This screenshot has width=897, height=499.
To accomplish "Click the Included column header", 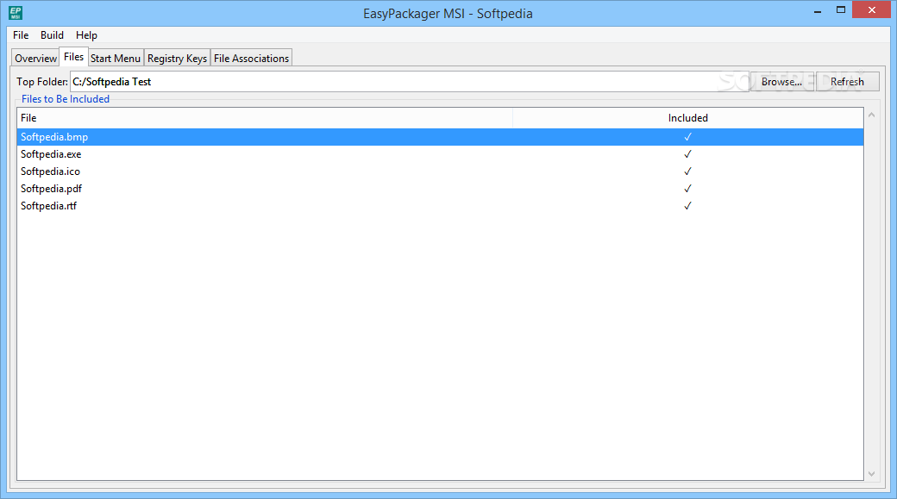I will pyautogui.click(x=688, y=118).
